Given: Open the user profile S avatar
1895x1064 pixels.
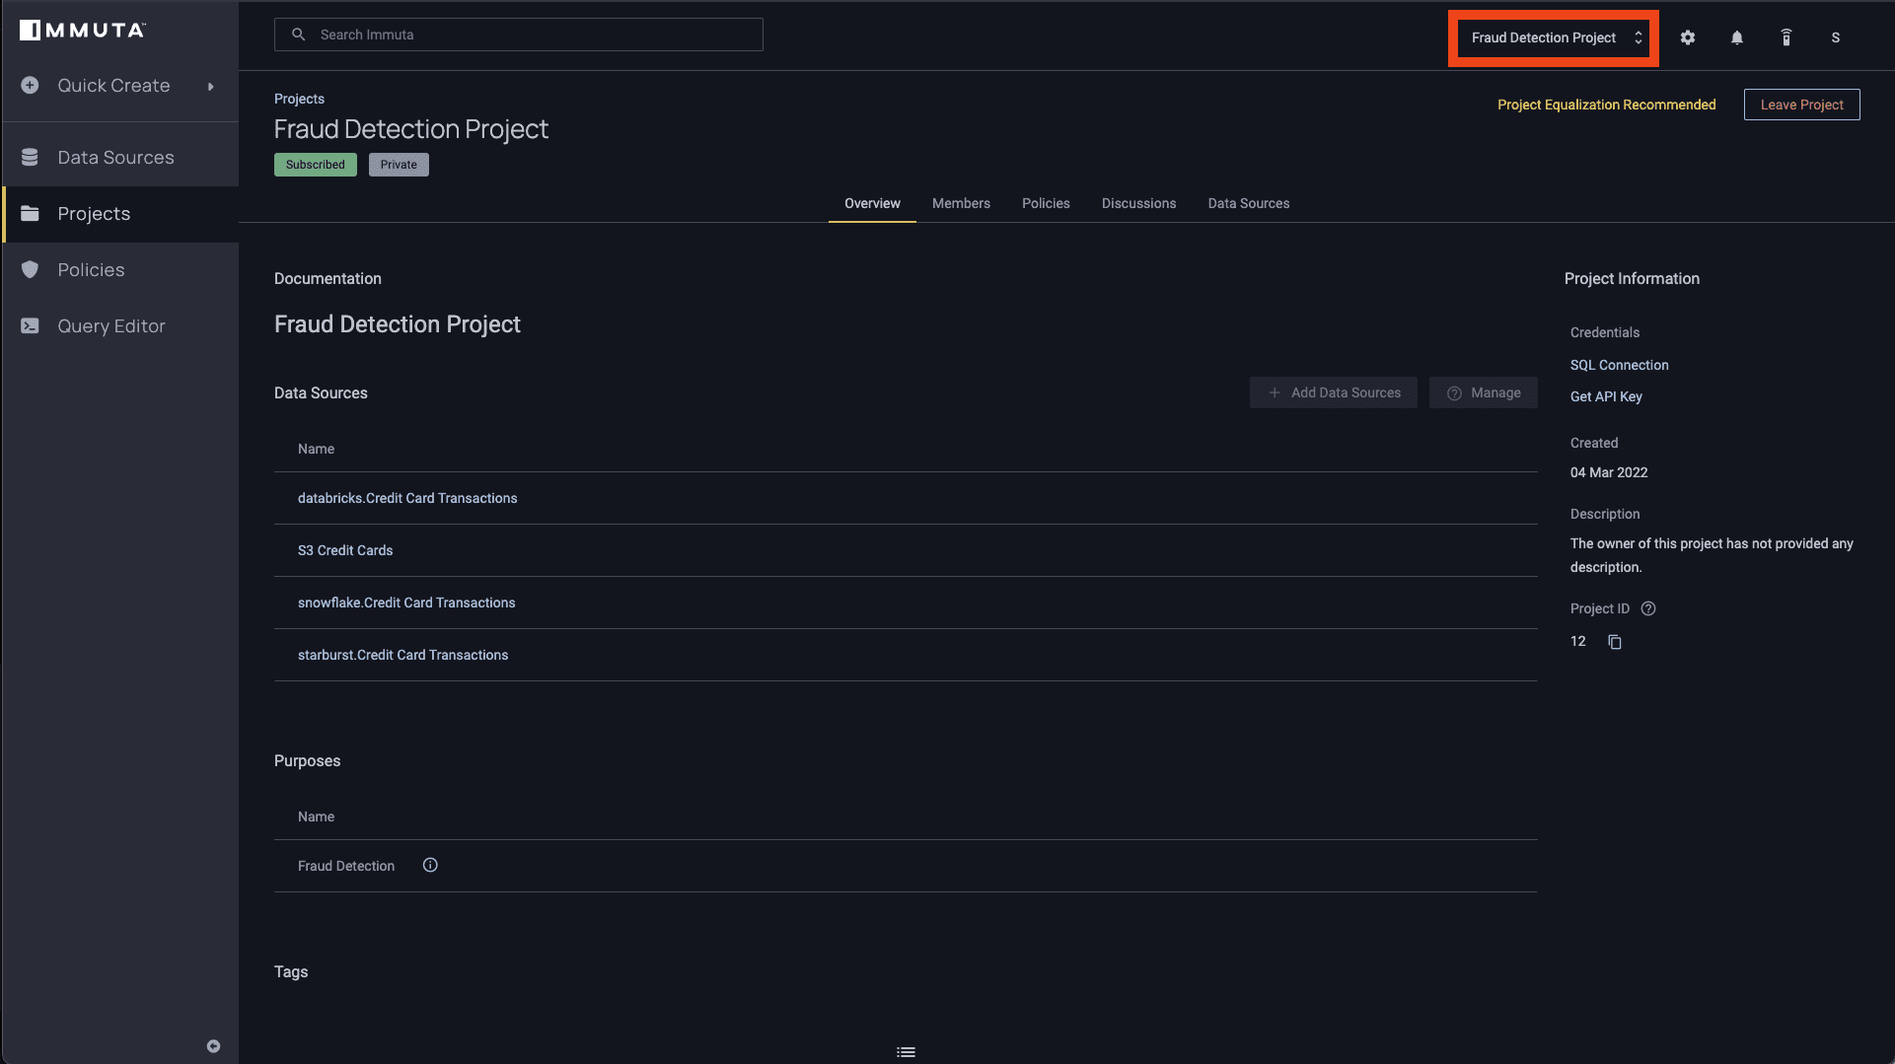Looking at the screenshot, I should pos(1836,37).
